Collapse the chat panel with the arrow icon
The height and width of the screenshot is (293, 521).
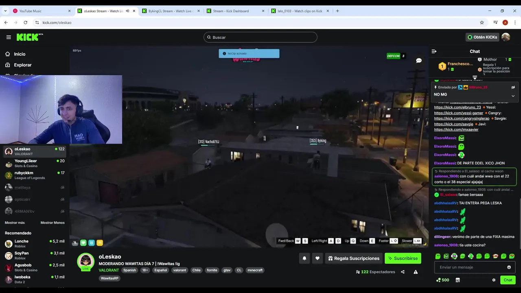pos(434,51)
